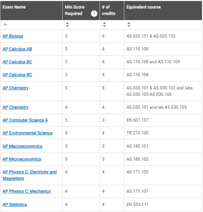This screenshot has width=203, height=212.
Task: Open the AP Microeconomics link
Action: tap(22, 159)
